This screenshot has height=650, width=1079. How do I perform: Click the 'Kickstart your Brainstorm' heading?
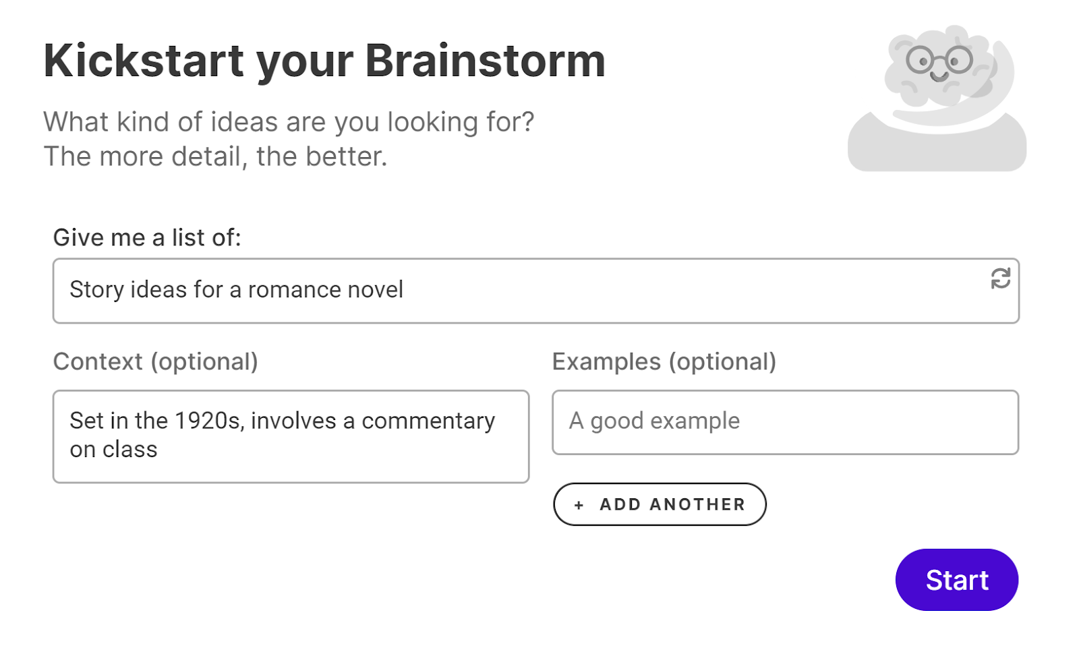324,61
